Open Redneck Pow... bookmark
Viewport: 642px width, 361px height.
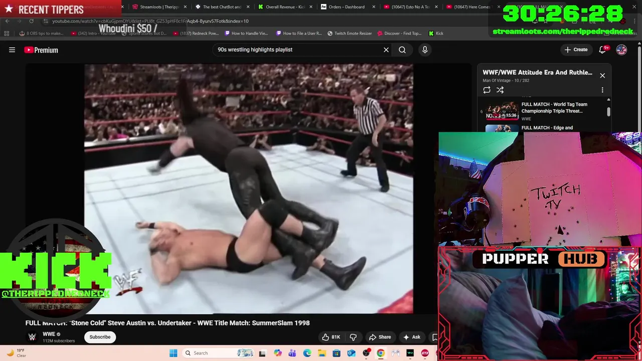pos(196,34)
